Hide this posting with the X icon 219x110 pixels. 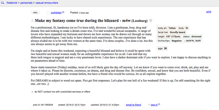pos(150,20)
